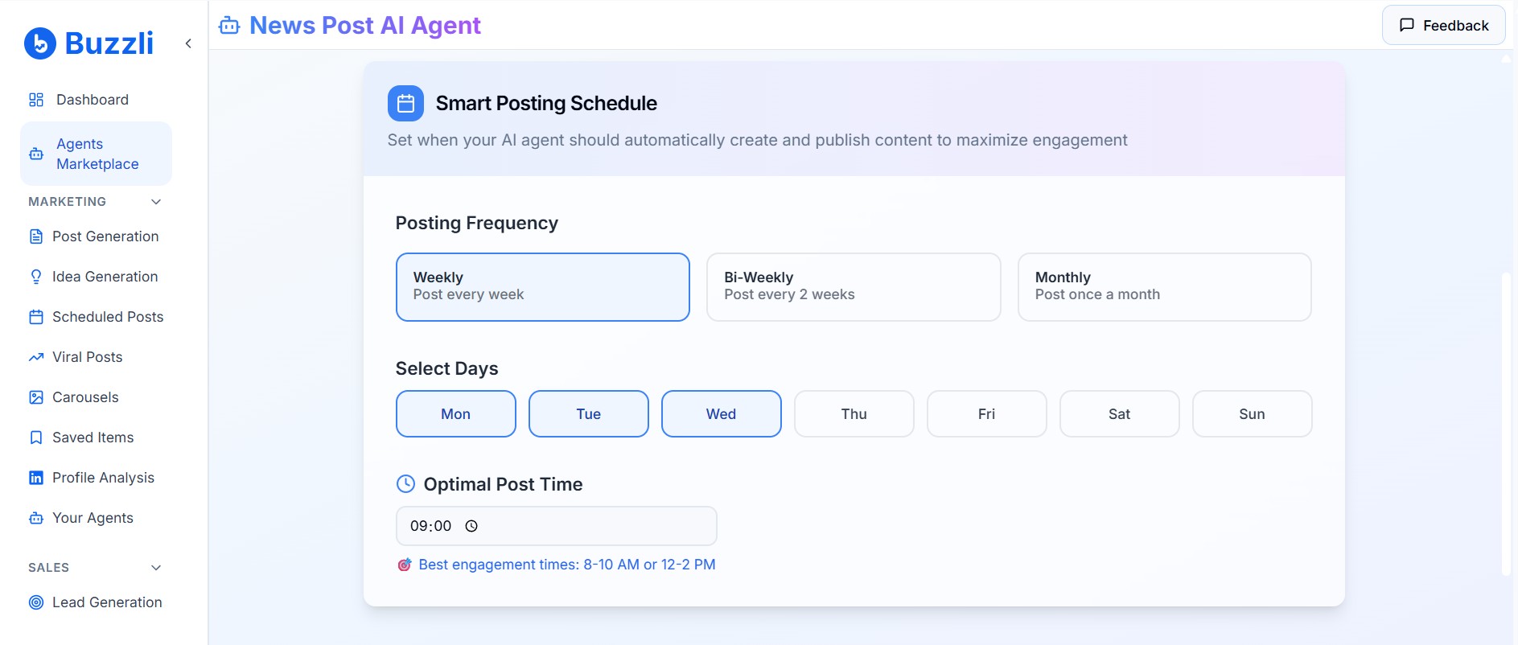Enable posting on Thursday
Viewport: 1518px width, 645px height.
click(854, 413)
